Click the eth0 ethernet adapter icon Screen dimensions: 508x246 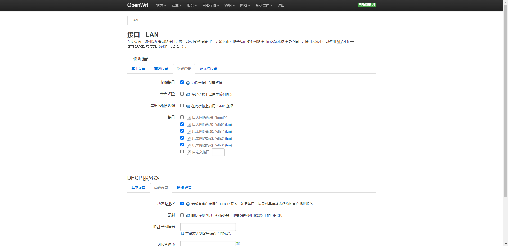click(x=189, y=125)
